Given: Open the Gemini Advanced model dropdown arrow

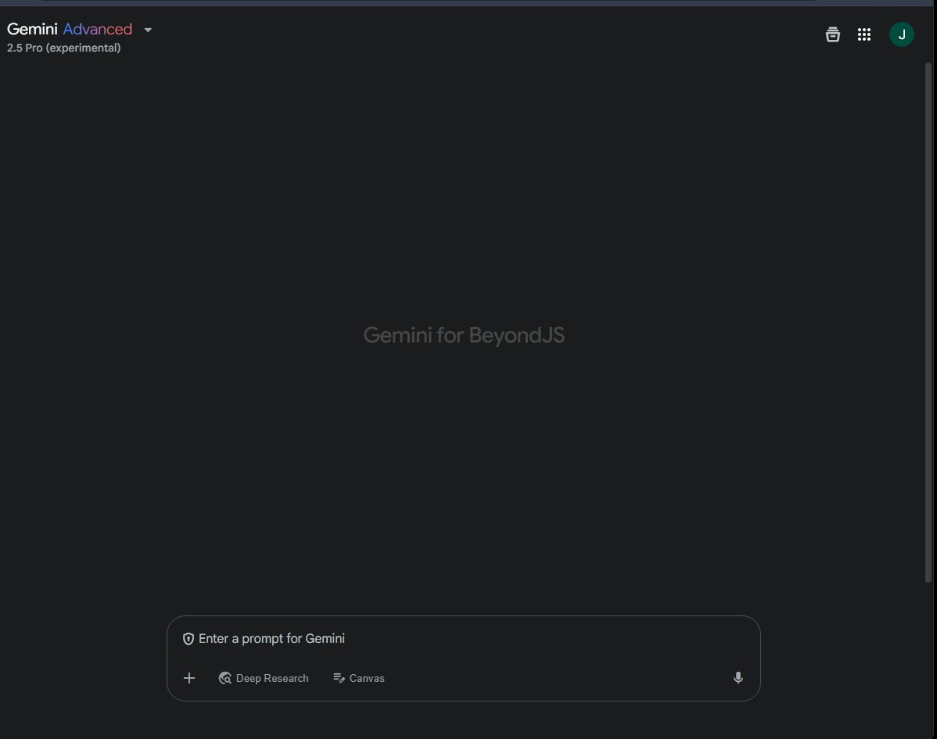Looking at the screenshot, I should pos(148,30).
